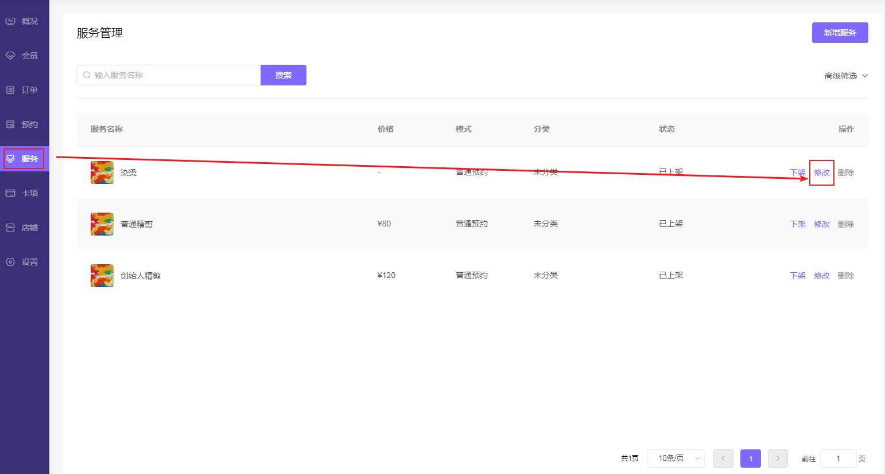Select page 1 in pagination
This screenshot has height=474, width=885.
(751, 459)
